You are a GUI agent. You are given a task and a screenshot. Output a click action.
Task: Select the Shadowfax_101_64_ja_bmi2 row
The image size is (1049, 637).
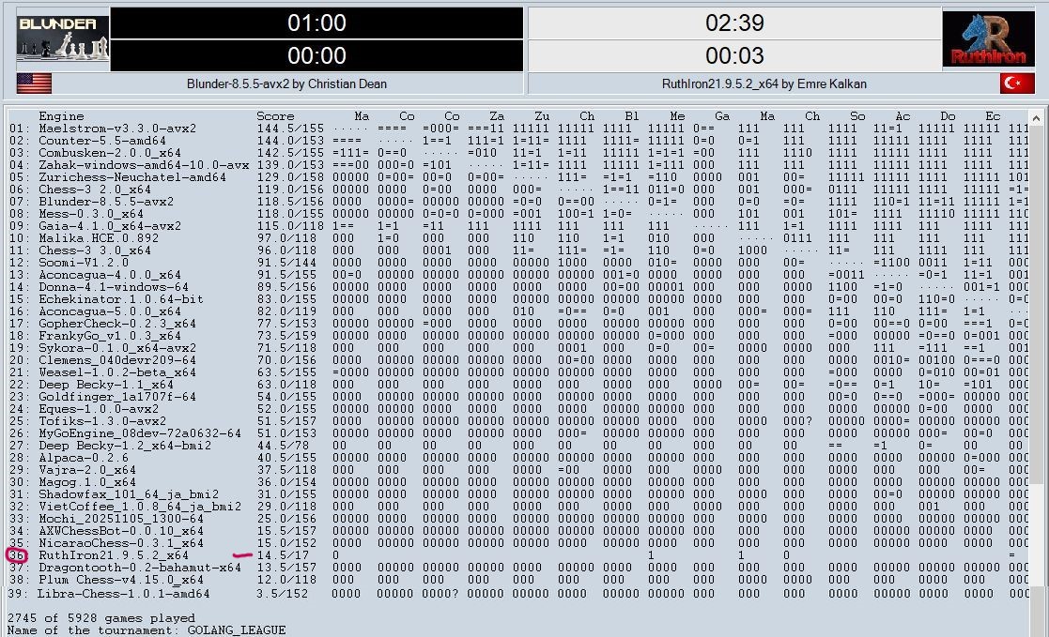tap(518, 494)
